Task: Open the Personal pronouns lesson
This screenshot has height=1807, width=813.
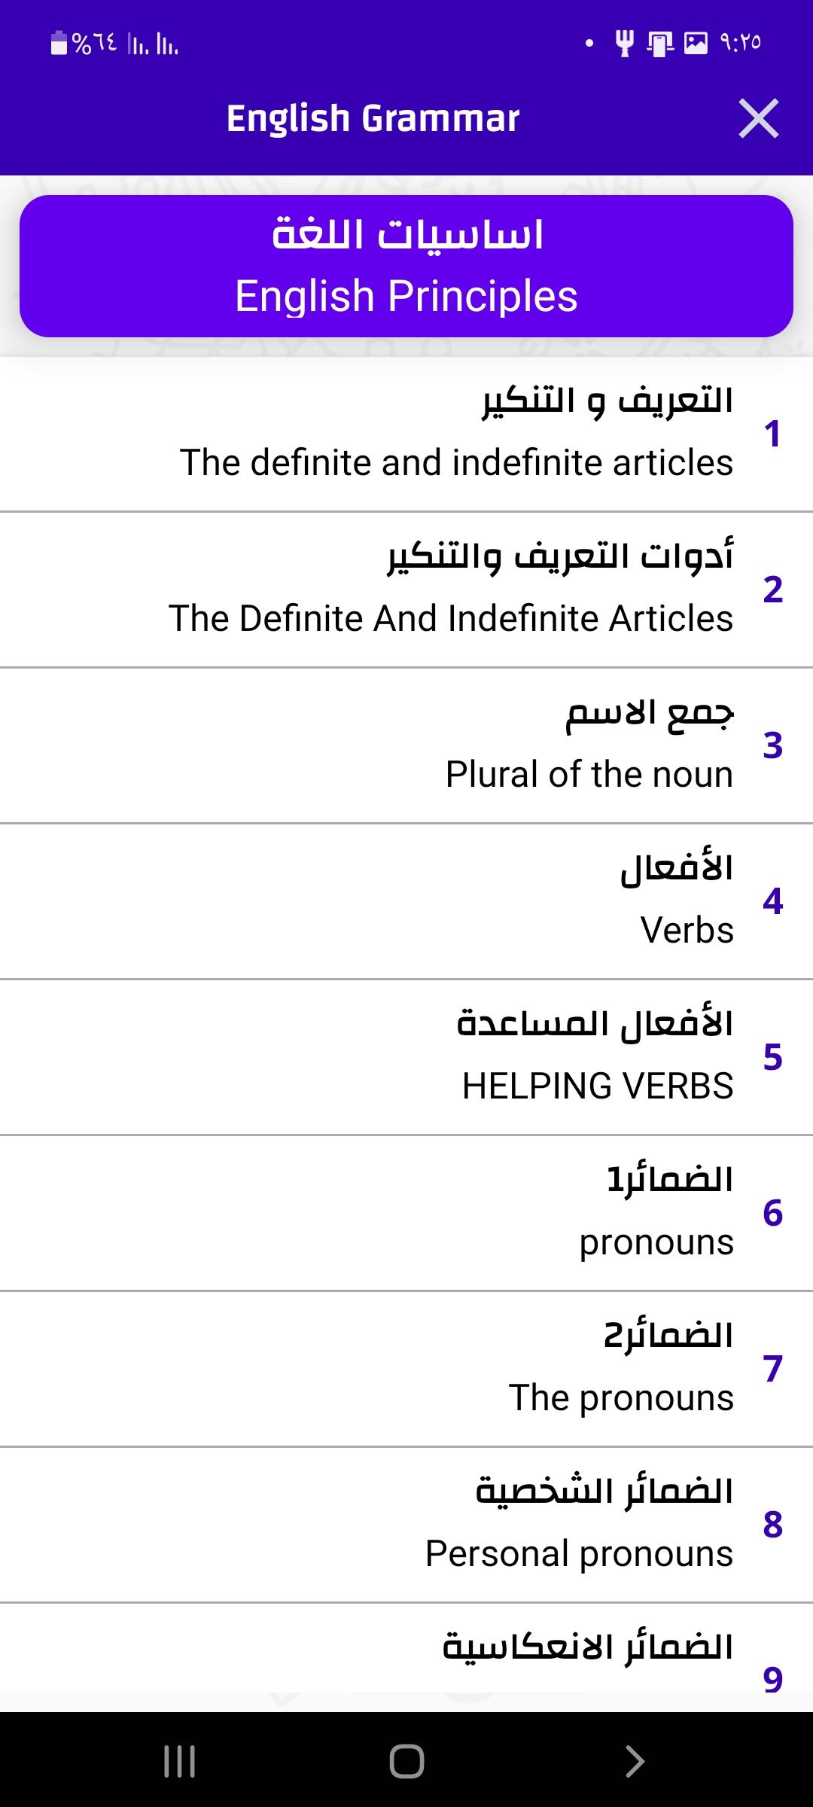Action: click(406, 1525)
